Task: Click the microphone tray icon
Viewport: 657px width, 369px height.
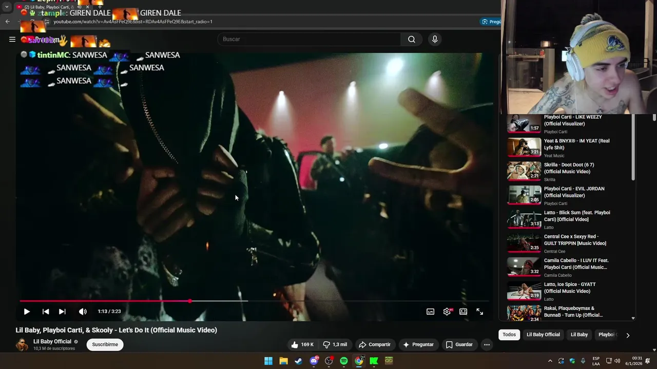Action: (x=583, y=361)
